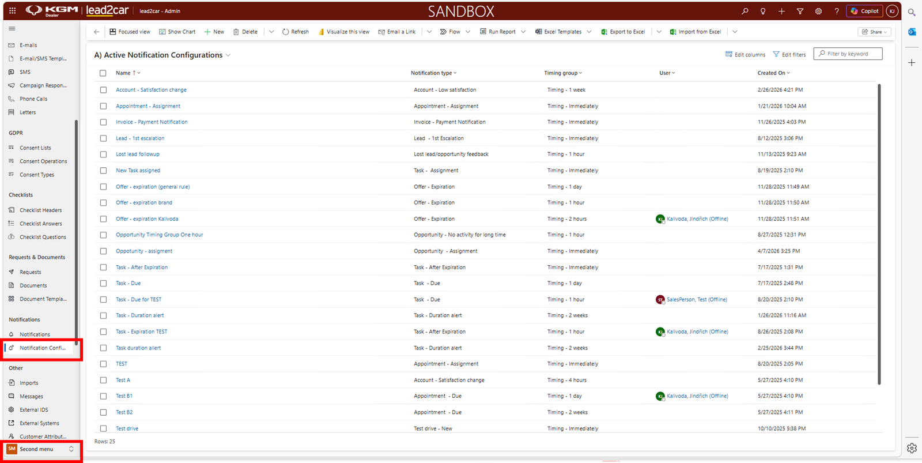Click the Delete trash toolbar item
The width and height of the screenshot is (922, 463).
(245, 32)
